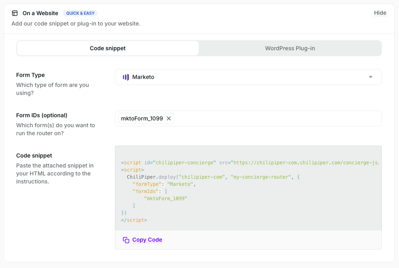Click the On a Website heading
Image resolution: width=399 pixels, height=268 pixels.
click(40, 13)
